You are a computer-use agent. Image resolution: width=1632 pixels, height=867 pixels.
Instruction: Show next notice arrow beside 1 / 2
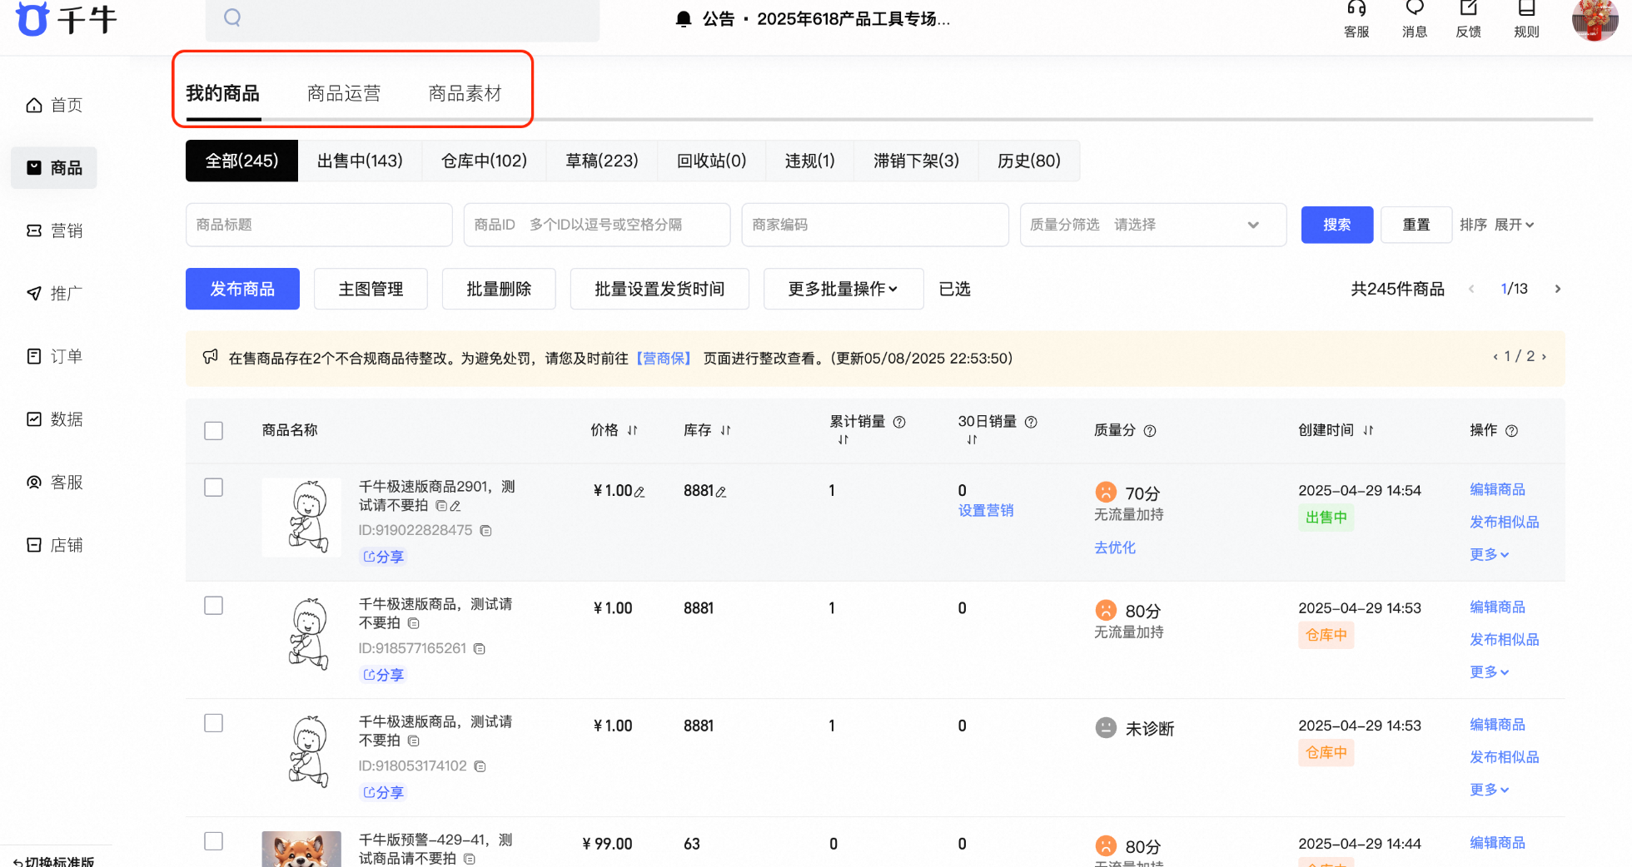tap(1544, 357)
